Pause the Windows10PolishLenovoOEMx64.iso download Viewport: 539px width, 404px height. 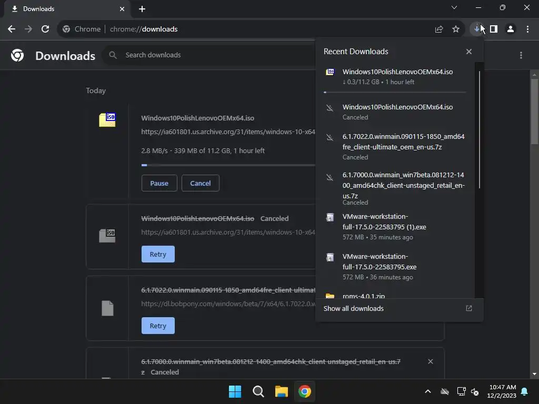(x=159, y=183)
